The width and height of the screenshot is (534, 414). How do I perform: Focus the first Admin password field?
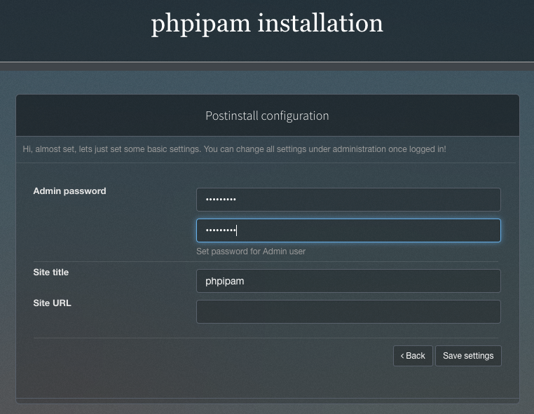pyautogui.click(x=348, y=200)
